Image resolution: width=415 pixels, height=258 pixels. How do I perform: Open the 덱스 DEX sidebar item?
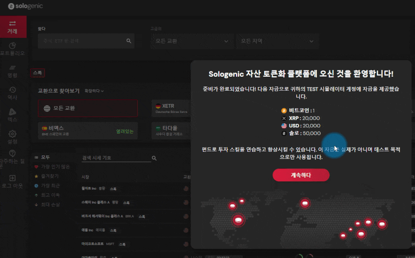[12, 115]
